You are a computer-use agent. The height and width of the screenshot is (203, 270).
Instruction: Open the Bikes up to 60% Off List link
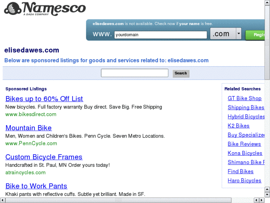pos(44,99)
